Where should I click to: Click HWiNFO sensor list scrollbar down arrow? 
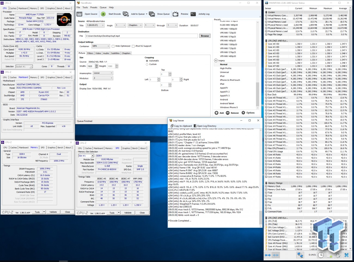(x=350, y=249)
